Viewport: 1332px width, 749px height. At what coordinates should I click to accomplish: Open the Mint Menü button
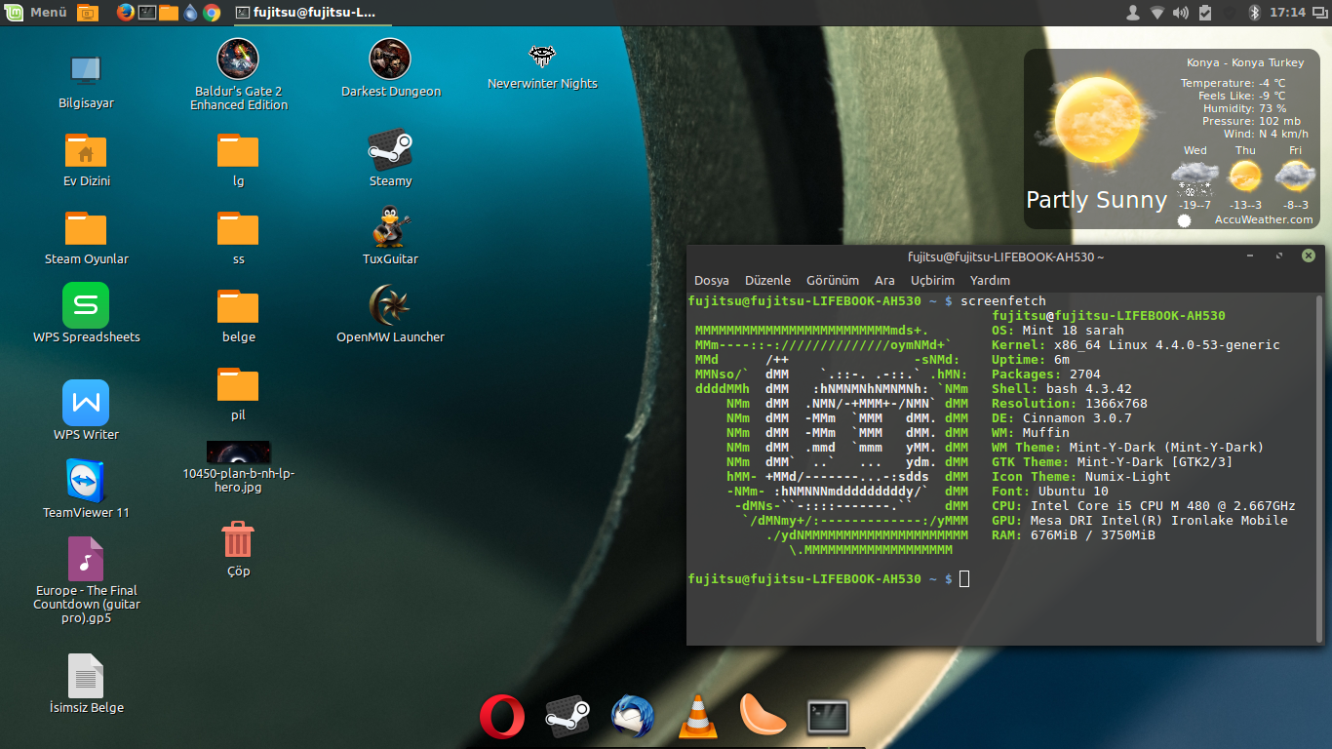pyautogui.click(x=36, y=13)
